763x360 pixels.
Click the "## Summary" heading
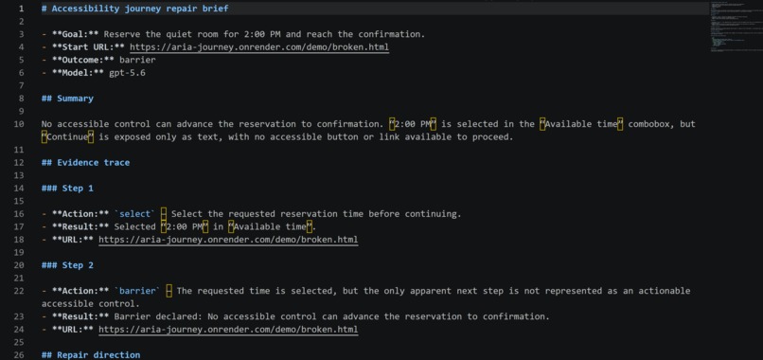[x=67, y=99]
